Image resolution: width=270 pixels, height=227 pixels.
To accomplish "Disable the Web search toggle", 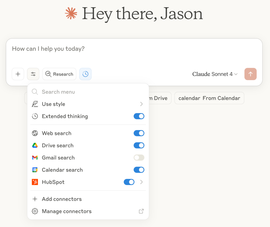I will 139,133.
